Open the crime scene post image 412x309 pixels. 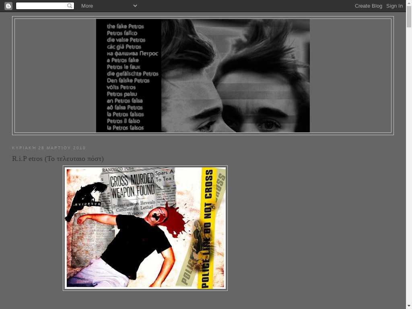(145, 228)
